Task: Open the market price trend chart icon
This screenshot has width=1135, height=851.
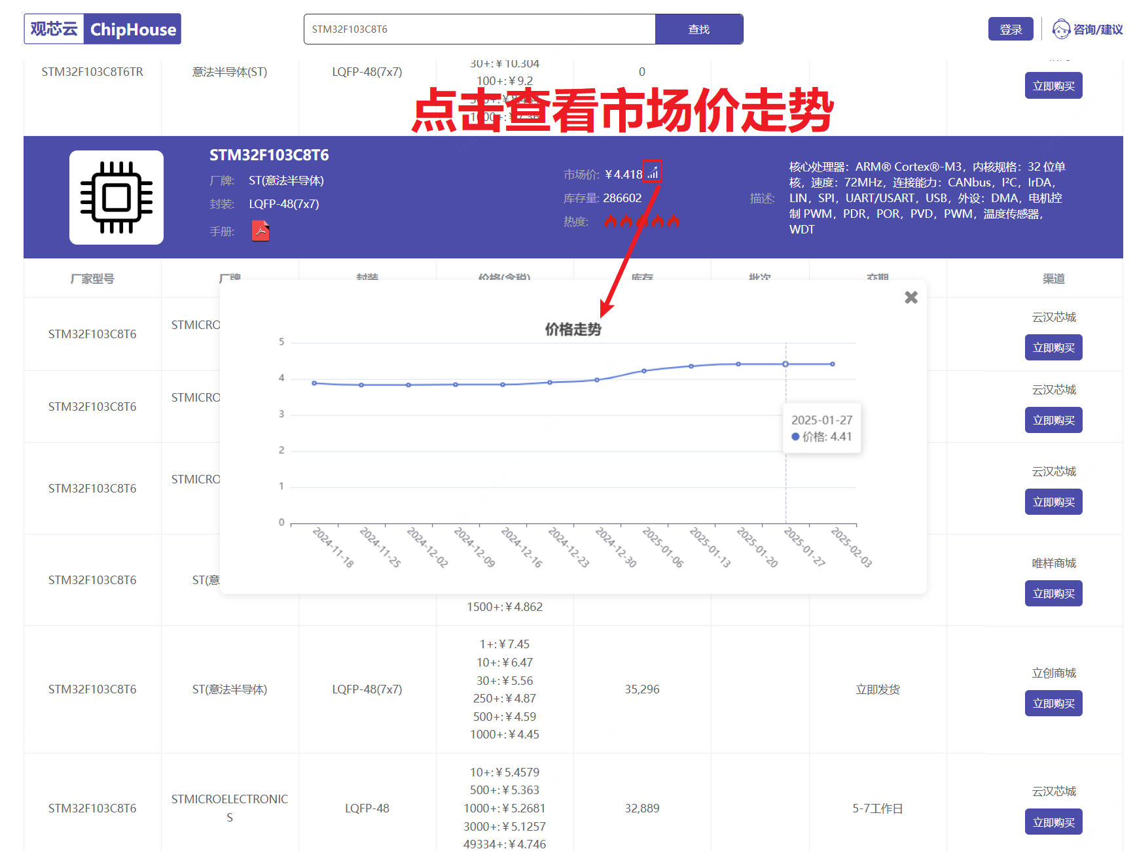Action: [x=653, y=173]
